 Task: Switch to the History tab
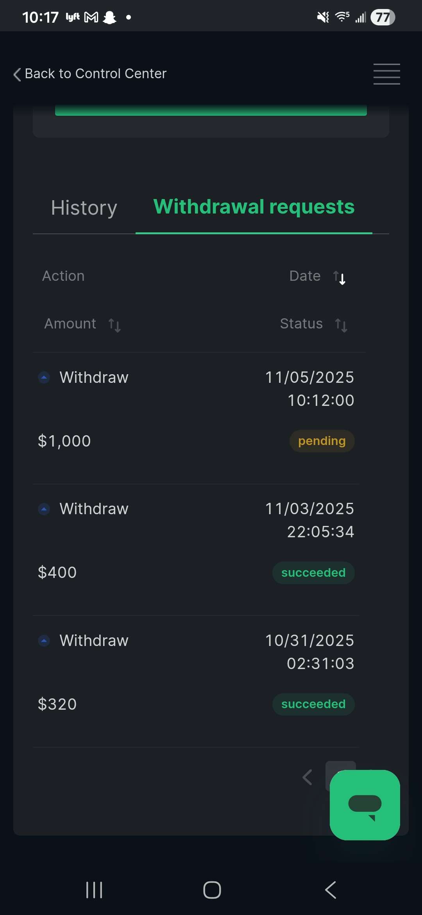[x=84, y=208]
